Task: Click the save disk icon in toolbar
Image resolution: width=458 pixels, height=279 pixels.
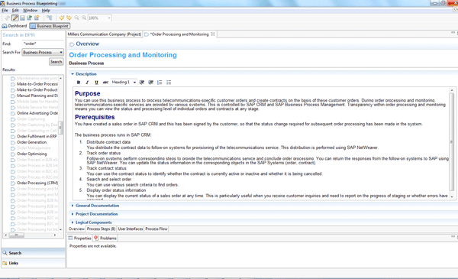Action: coord(22,18)
